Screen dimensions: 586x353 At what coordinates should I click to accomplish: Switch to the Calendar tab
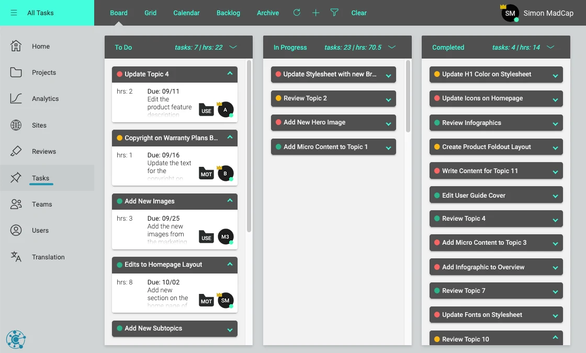186,13
